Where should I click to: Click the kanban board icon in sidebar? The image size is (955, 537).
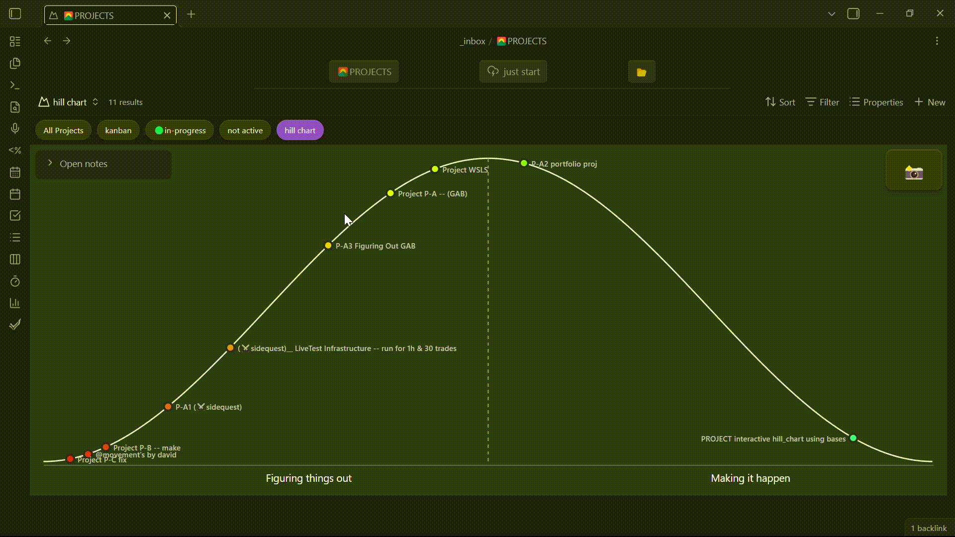tap(15, 260)
